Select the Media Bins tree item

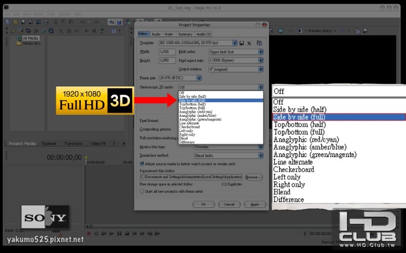click(29, 44)
